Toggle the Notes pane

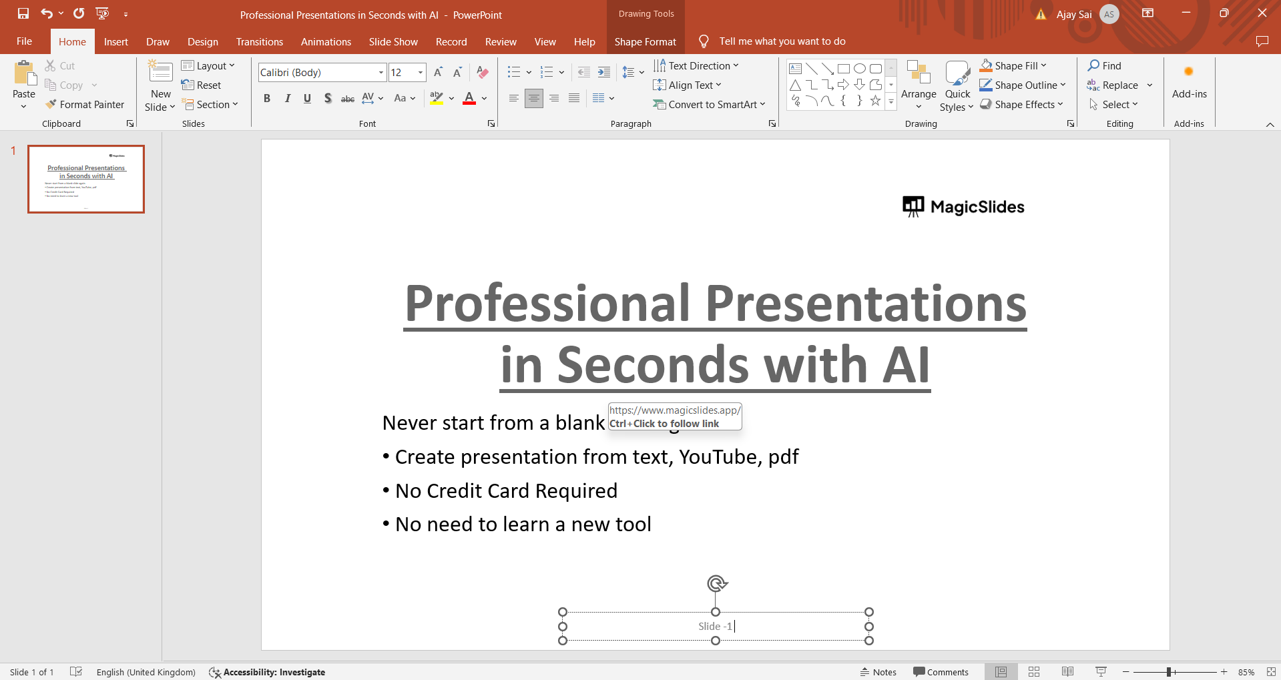(878, 672)
